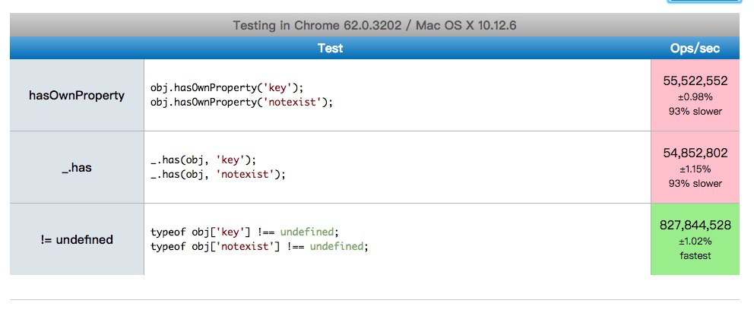This screenshot has width=754, height=316.
Task: Click the obj.hasOwnProperty('notexist') code line
Action: pyautogui.click(x=242, y=101)
